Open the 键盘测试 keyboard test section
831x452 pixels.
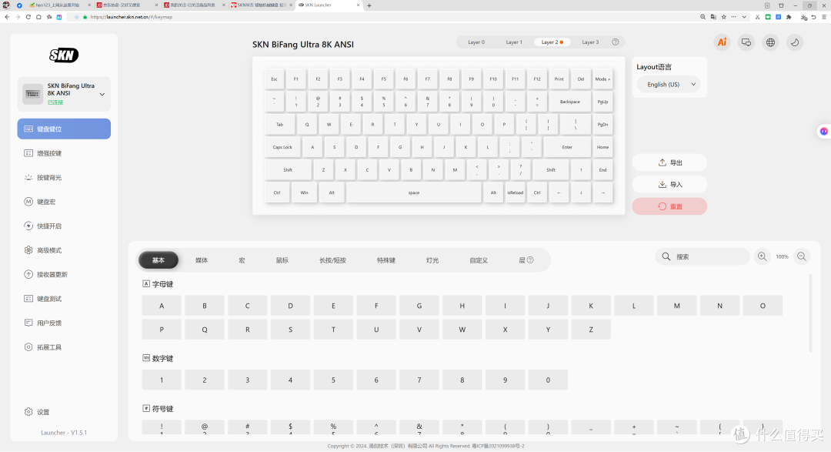[x=64, y=299]
